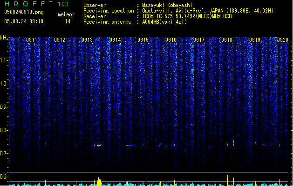Click the meteor count 14
Image resolution: width=293 pixels, height=186 pixels.
pyautogui.click(x=68, y=21)
